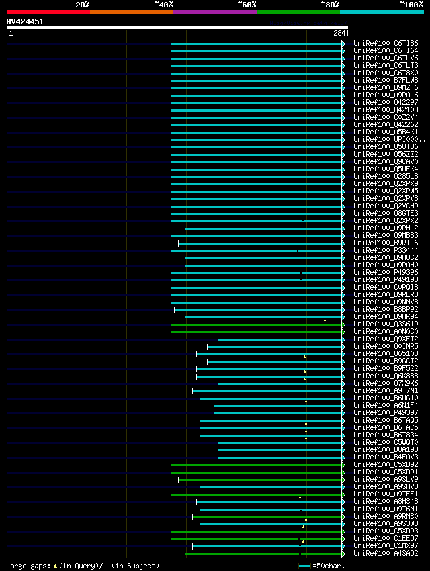
Task: Select the UniRef100_C5WQT0 label
Action: (386, 442)
